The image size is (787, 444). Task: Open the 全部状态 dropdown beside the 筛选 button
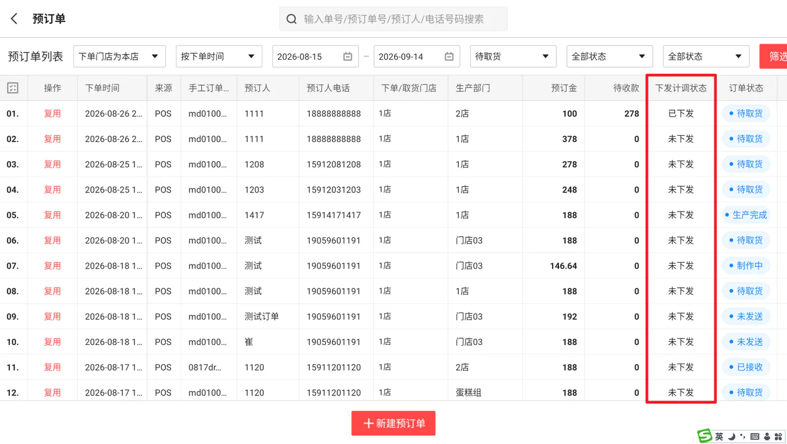tap(706, 57)
